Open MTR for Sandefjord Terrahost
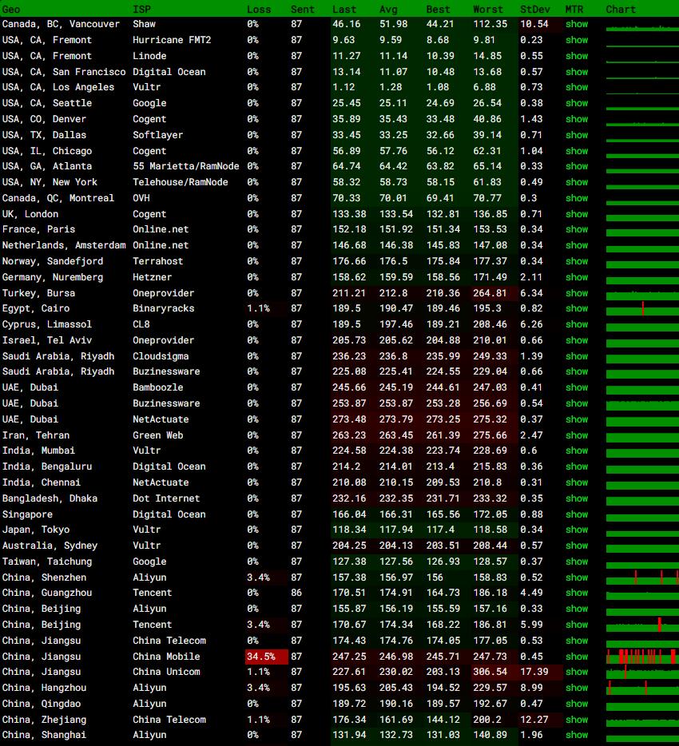The image size is (679, 746). 577,261
